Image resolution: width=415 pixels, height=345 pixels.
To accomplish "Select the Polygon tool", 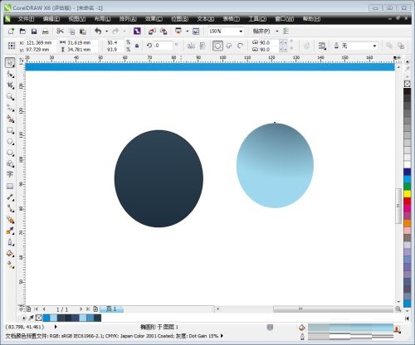I will point(10,153).
